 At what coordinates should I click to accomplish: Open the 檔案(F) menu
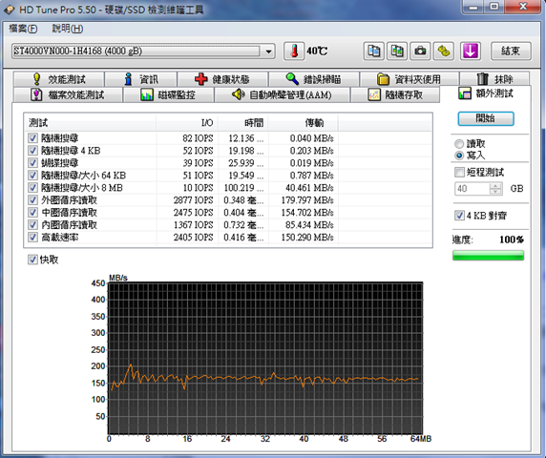pyautogui.click(x=23, y=29)
